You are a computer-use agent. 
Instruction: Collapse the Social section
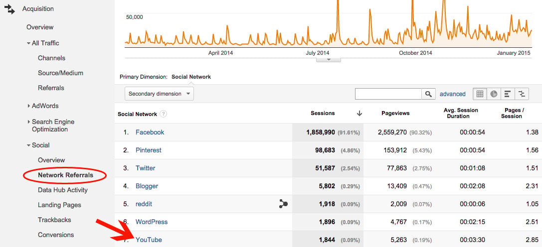click(28, 145)
